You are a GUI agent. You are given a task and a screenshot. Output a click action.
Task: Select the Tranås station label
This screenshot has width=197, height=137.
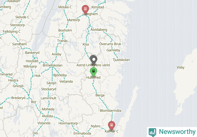[62, 41]
